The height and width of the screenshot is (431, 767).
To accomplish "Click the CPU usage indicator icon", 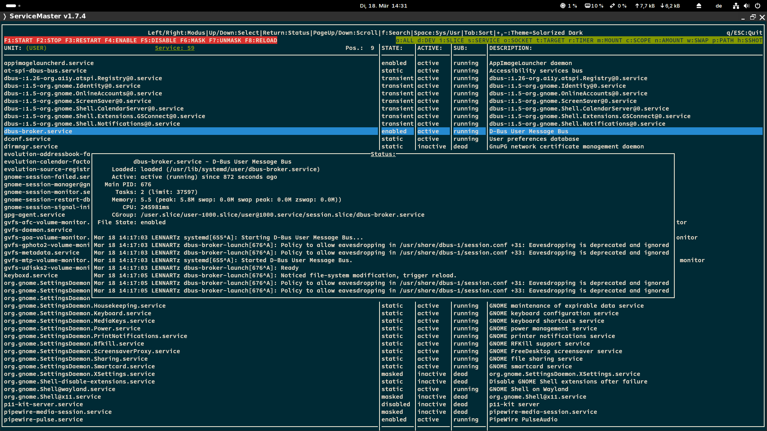I will (562, 6).
